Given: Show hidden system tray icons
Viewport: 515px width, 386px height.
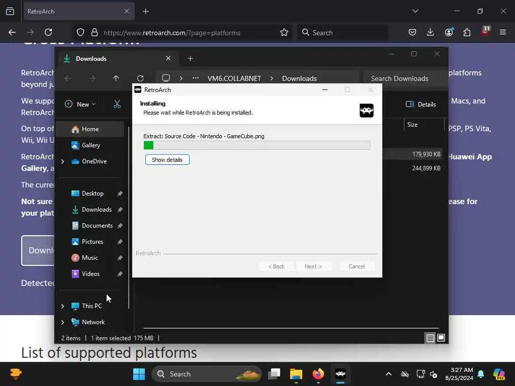Looking at the screenshot, I should (389, 374).
